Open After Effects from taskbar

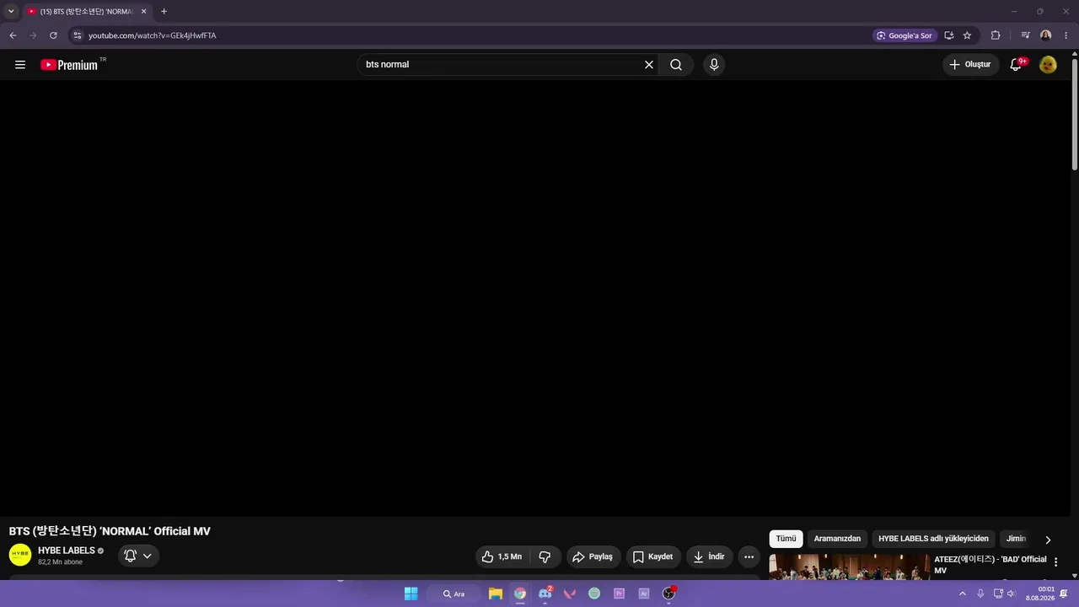coord(644,594)
